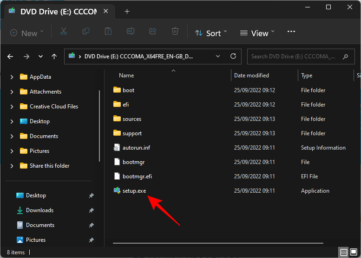The image size is (361, 258).
Task: Click the navigation pane vertical scrollbar
Action: 99,126
